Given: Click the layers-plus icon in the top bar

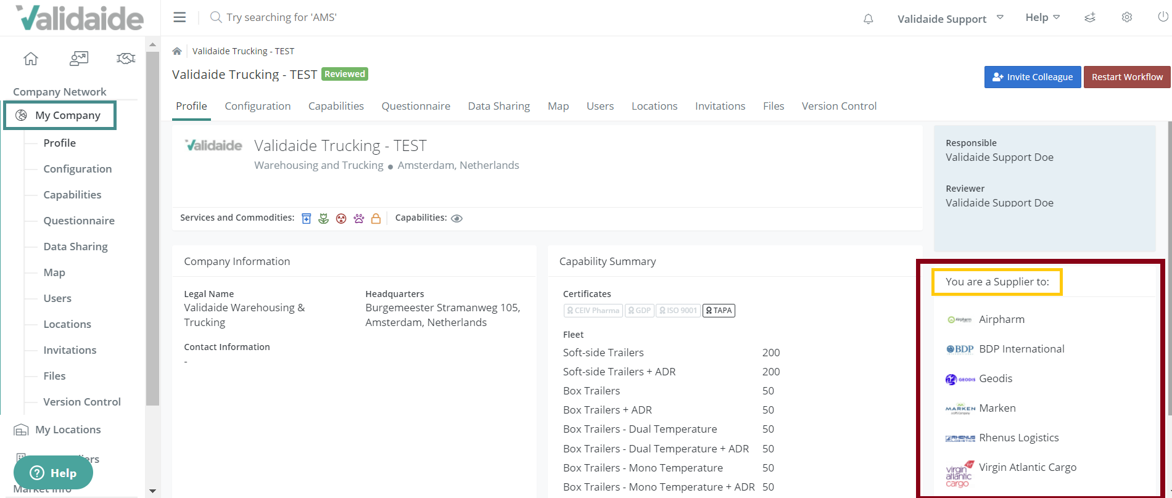Looking at the screenshot, I should tap(1090, 17).
